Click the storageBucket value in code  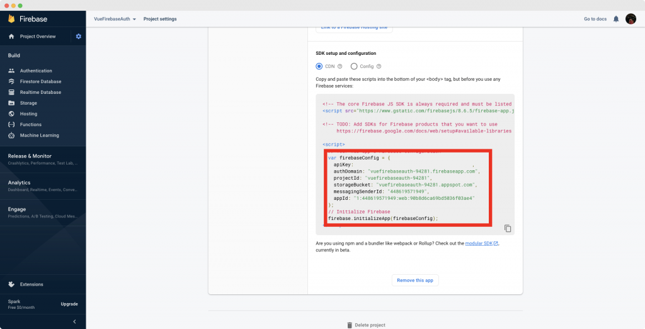tap(425, 185)
